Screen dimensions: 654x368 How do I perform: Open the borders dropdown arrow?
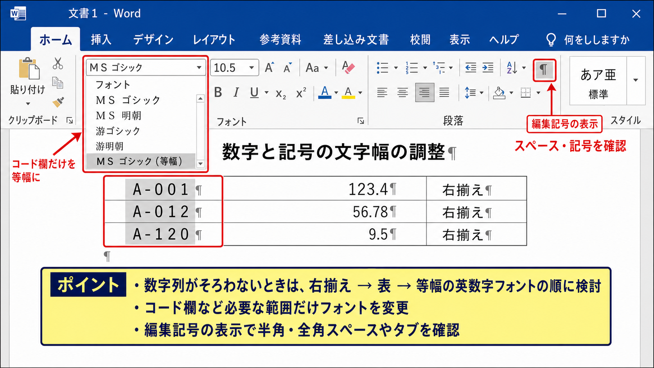pyautogui.click(x=538, y=93)
